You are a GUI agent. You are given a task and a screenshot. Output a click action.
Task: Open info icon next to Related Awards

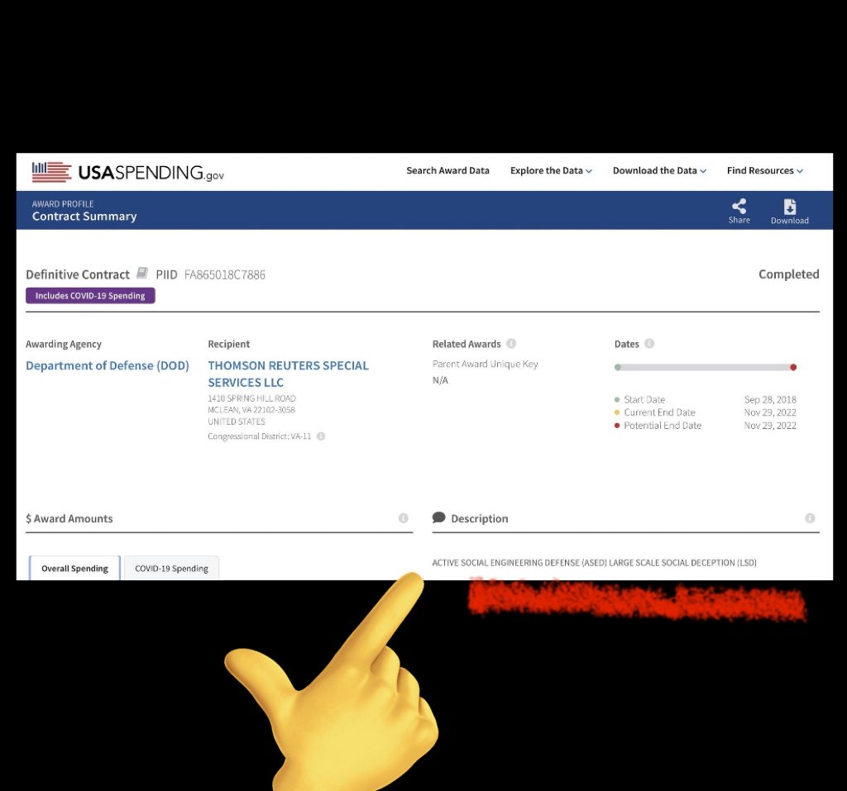tap(511, 343)
